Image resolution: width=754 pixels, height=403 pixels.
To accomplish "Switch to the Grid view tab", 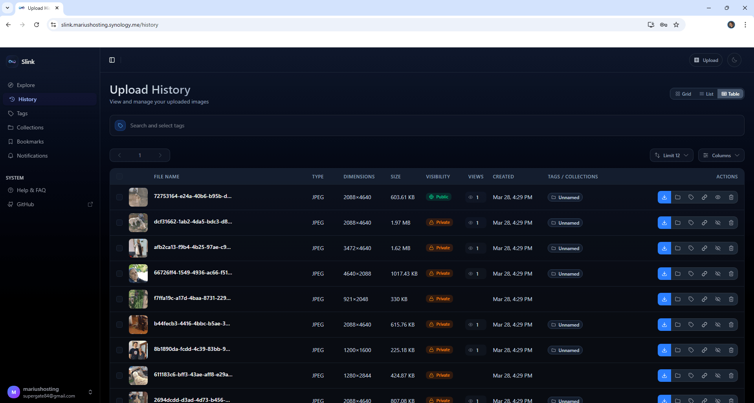I will [x=683, y=94].
